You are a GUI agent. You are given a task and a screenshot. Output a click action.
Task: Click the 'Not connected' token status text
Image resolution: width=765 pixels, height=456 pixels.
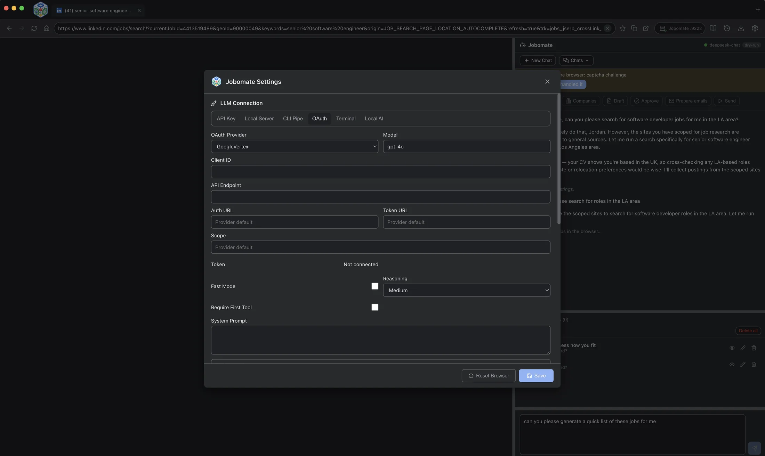click(361, 264)
